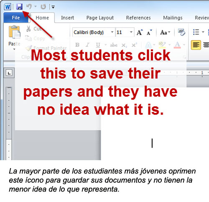Open the Undo history dropdown arrow
Image resolution: width=209 pixels, height=202 pixels.
pos(36,6)
